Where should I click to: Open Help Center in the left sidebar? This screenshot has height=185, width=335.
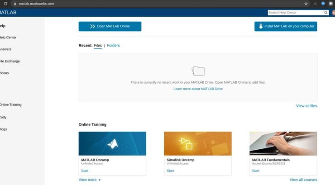(8, 38)
